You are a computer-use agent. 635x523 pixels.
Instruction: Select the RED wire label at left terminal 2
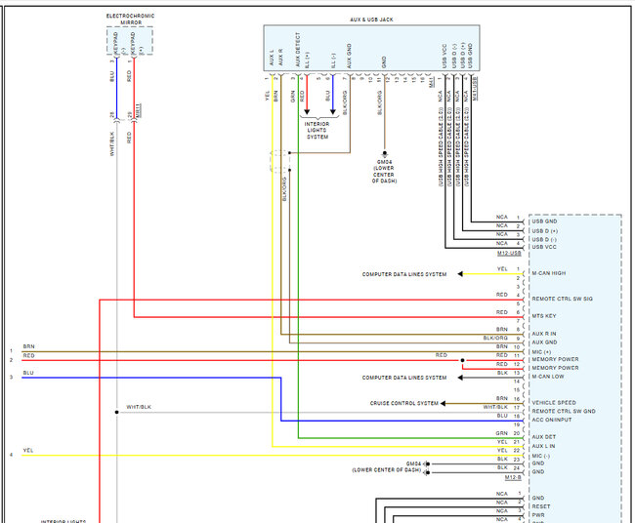click(28, 355)
